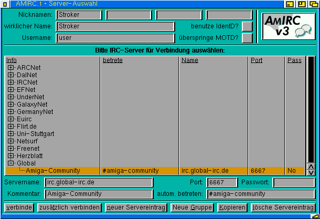The image size is (320, 219).
Task: Expand the GermanyNet server group
Action: click(x=10, y=112)
